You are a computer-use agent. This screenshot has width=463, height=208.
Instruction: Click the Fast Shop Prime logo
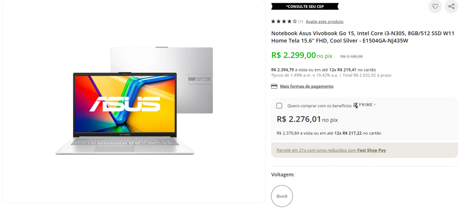coord(363,105)
